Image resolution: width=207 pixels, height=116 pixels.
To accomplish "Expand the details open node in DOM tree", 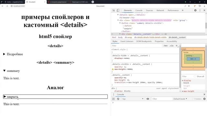I will click(x=118, y=15).
